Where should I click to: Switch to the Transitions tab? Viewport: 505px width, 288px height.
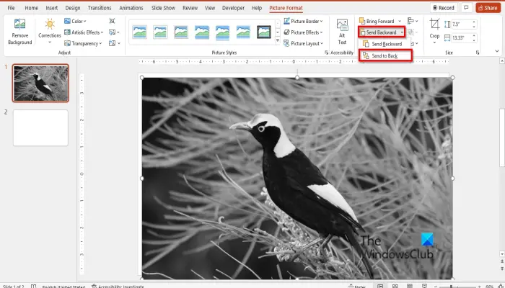(100, 8)
